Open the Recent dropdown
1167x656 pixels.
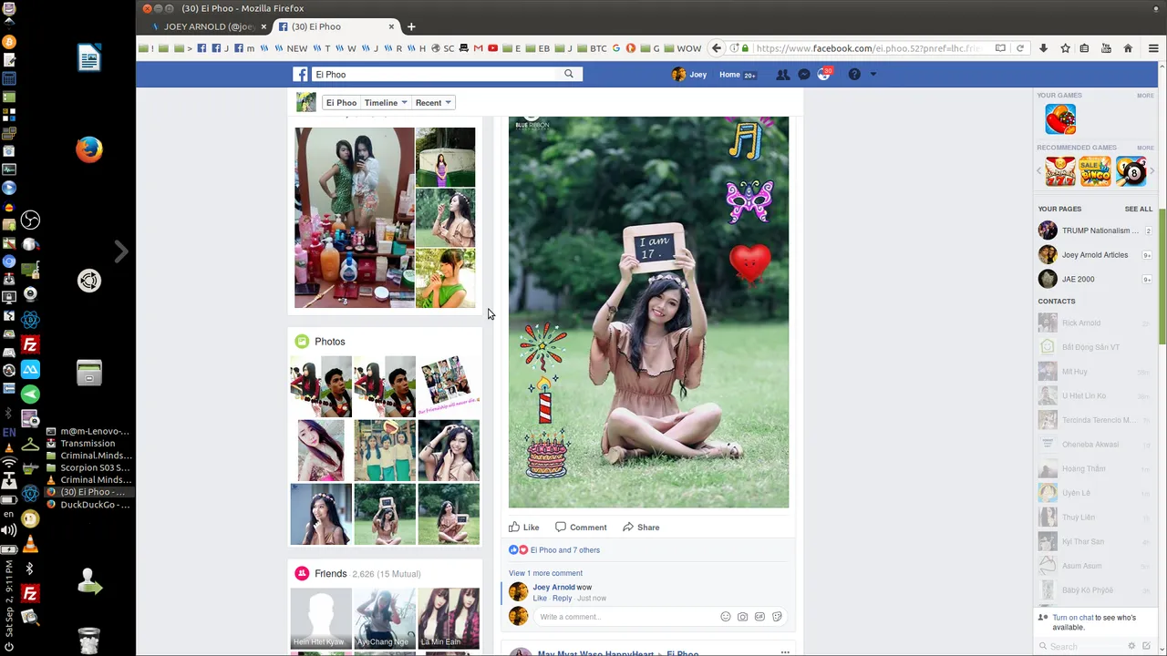coord(433,103)
